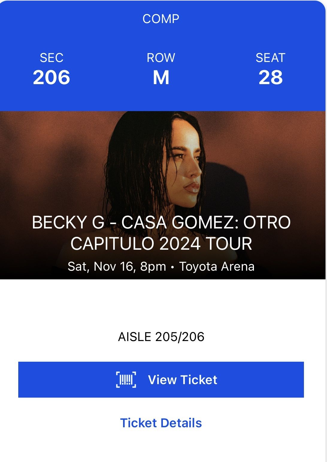Screen dimensions: 327x462
Task: Click the barcode icon on View Ticket
Action: pyautogui.click(x=126, y=380)
